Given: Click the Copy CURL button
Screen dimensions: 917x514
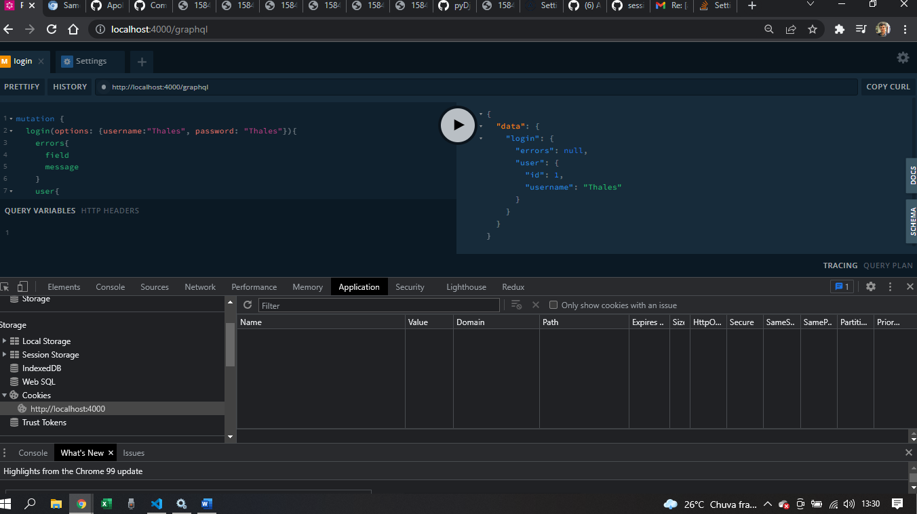Looking at the screenshot, I should tap(888, 87).
